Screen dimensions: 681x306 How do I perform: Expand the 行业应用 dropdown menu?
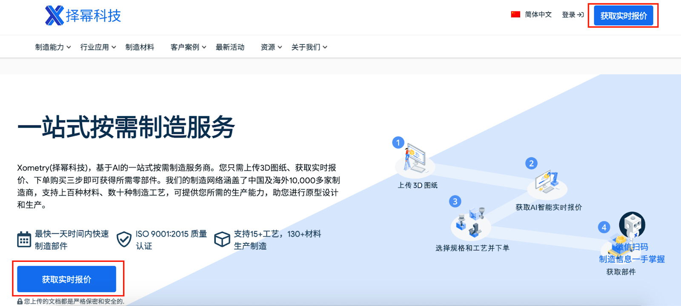pyautogui.click(x=98, y=47)
